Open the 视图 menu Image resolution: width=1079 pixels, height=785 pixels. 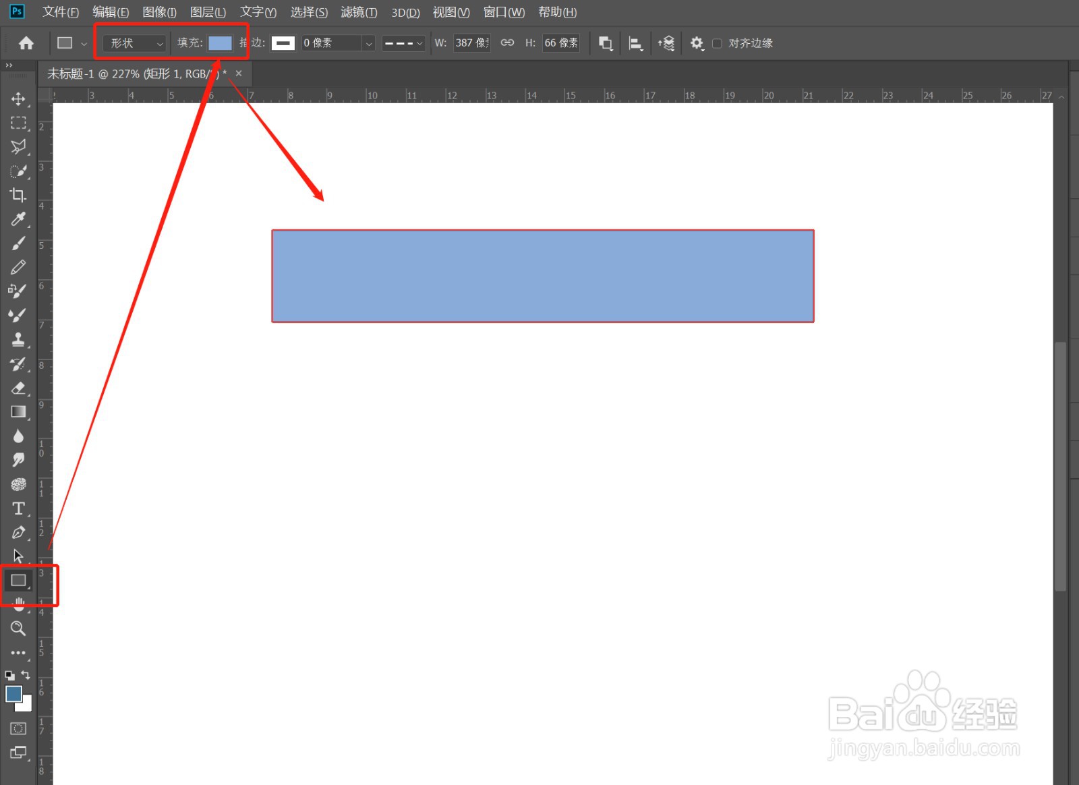[451, 12]
